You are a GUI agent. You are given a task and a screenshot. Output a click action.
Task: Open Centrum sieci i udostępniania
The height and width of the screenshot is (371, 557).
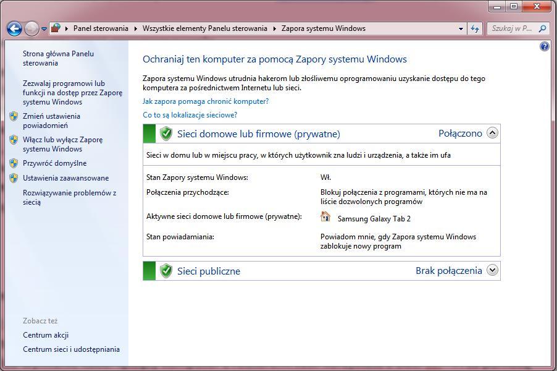(x=72, y=349)
